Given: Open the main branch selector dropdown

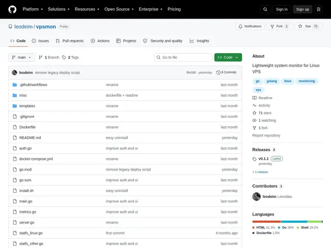Looking at the screenshot, I should coord(22,57).
